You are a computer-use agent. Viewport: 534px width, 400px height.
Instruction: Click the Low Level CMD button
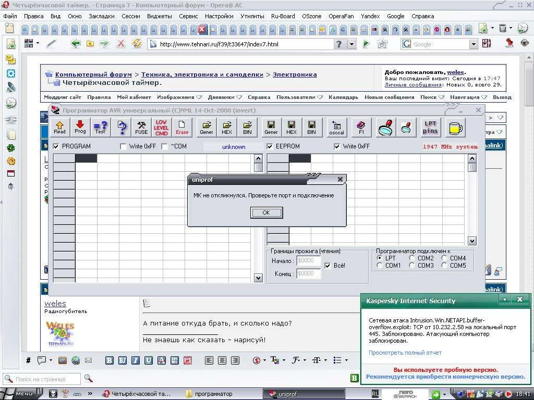tap(161, 127)
